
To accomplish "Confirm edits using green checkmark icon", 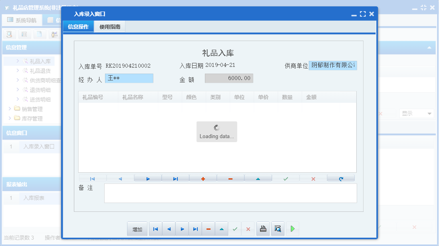I will pos(285,178).
